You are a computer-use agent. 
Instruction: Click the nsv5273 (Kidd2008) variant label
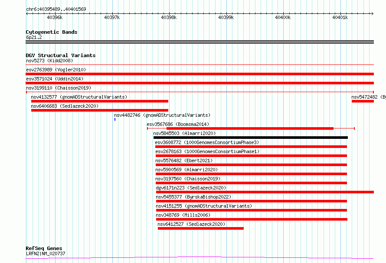(x=49, y=61)
